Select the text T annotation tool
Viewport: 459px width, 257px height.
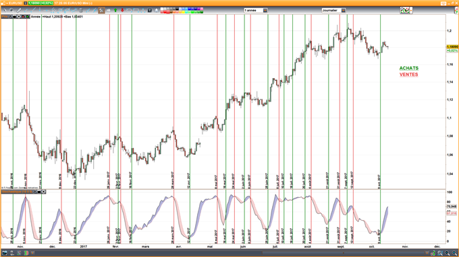[150, 10]
